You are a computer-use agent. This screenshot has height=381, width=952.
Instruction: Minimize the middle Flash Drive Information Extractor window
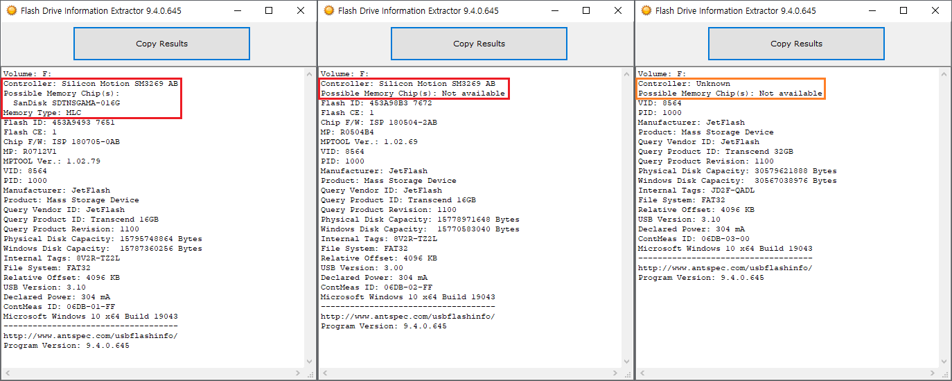(x=555, y=10)
